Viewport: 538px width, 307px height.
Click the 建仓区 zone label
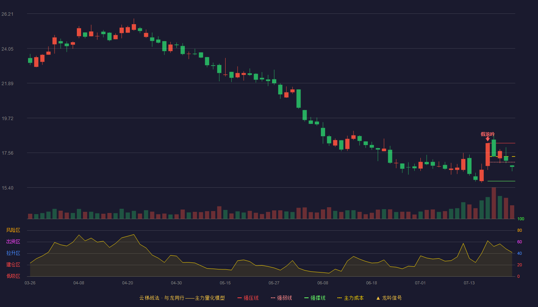[x=13, y=265]
